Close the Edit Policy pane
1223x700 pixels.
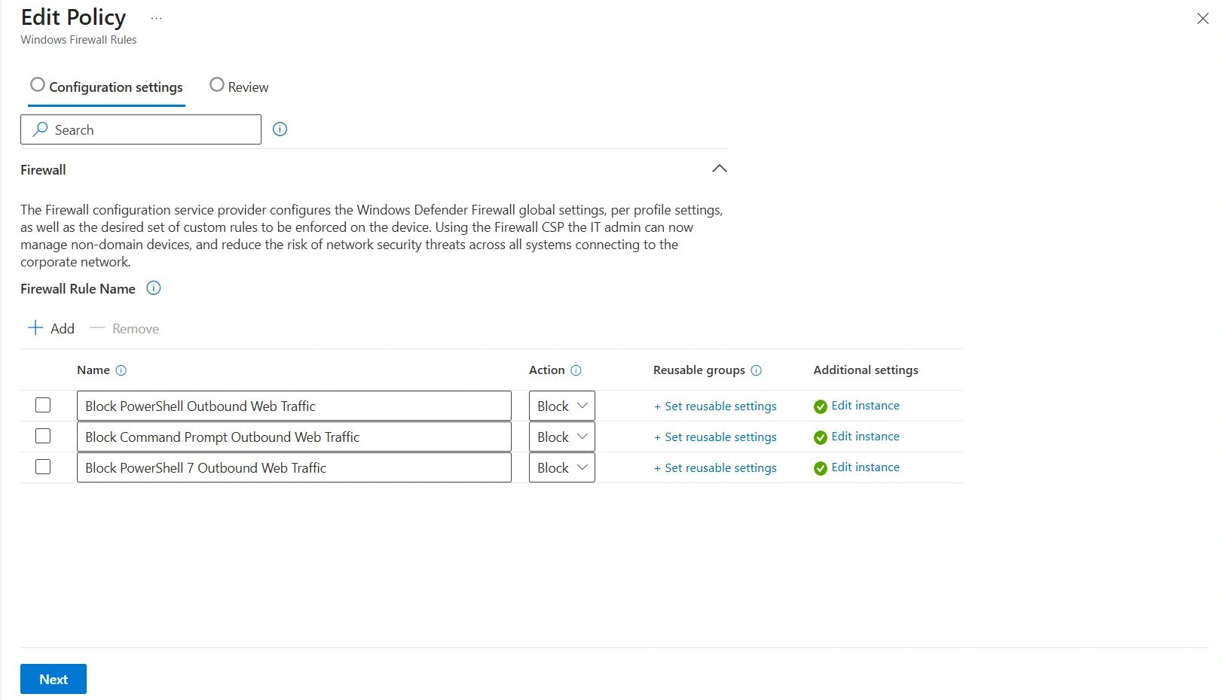pos(1203,19)
